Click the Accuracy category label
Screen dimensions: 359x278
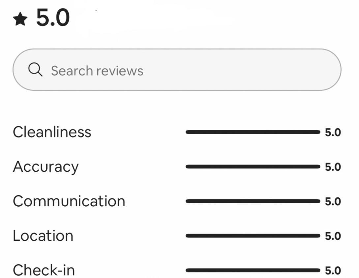[x=46, y=167]
